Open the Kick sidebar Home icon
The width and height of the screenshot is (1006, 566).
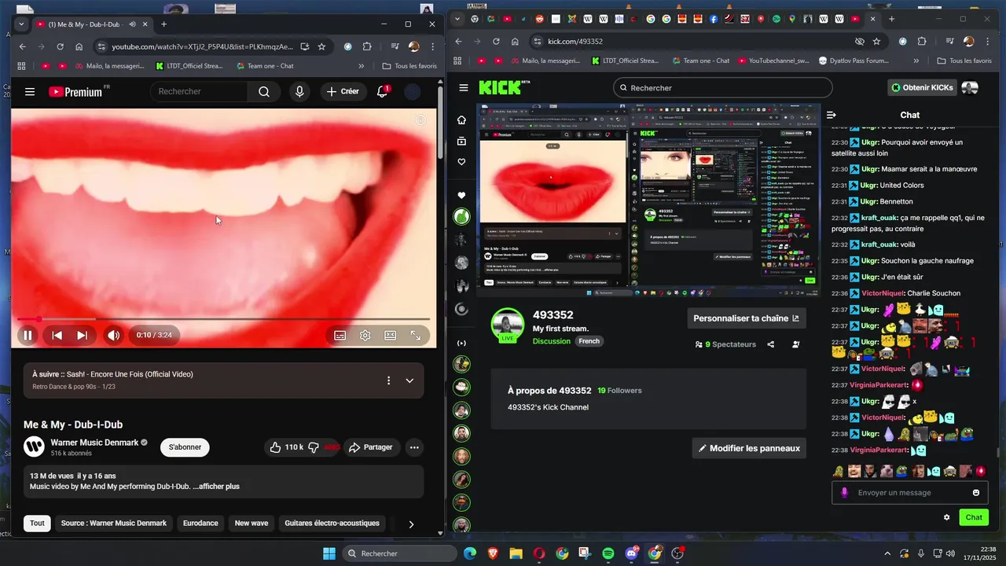pos(461,120)
